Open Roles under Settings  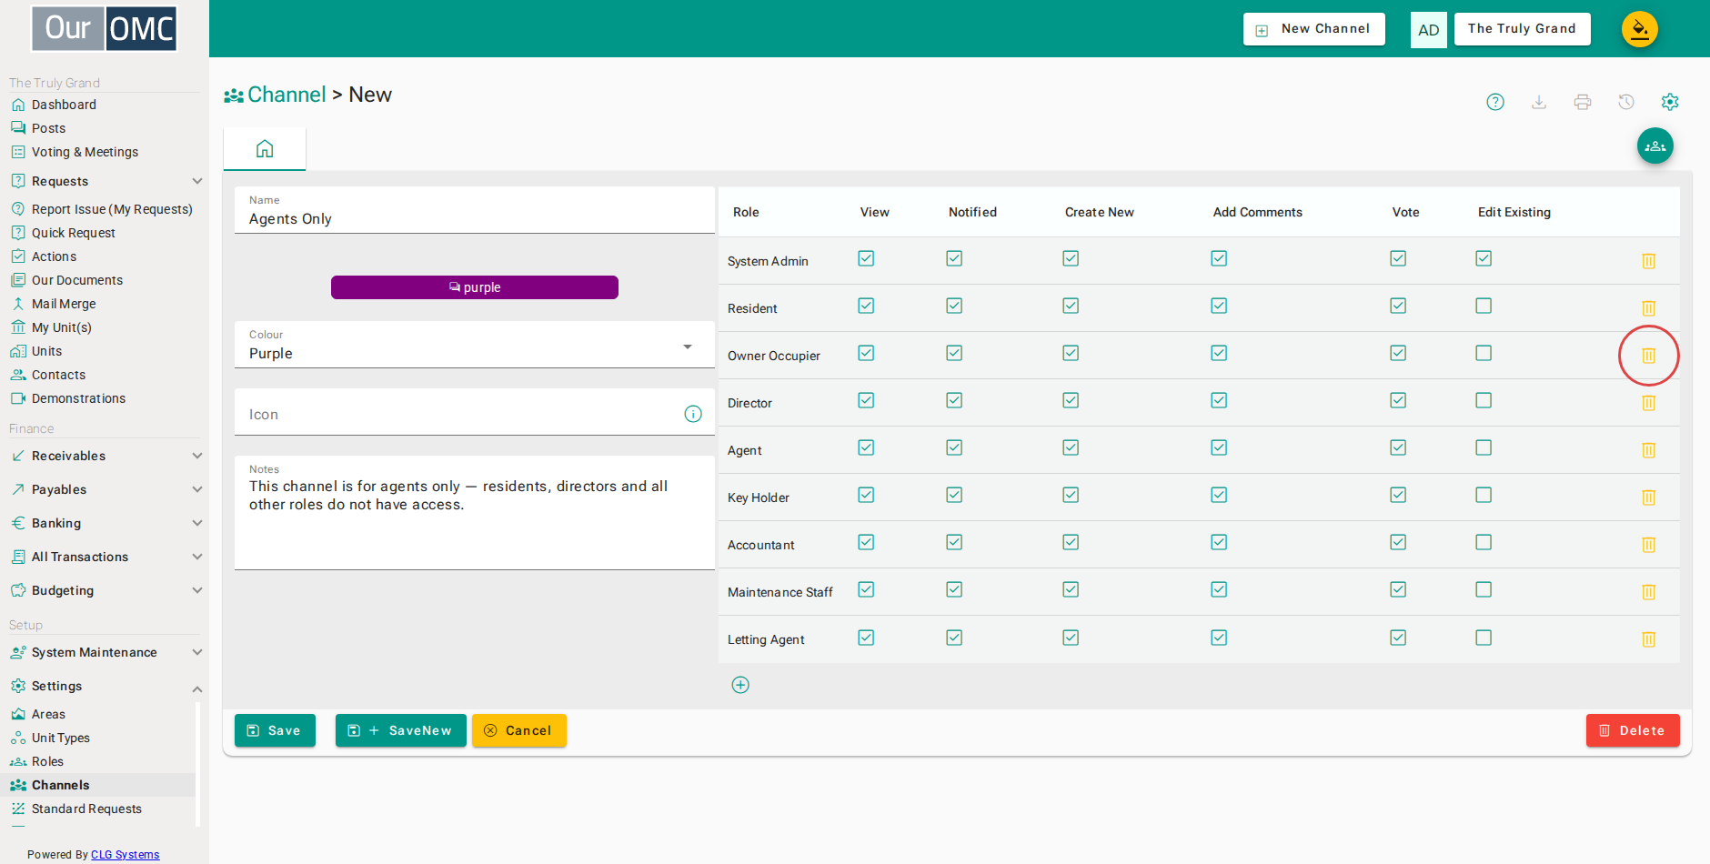click(x=47, y=761)
